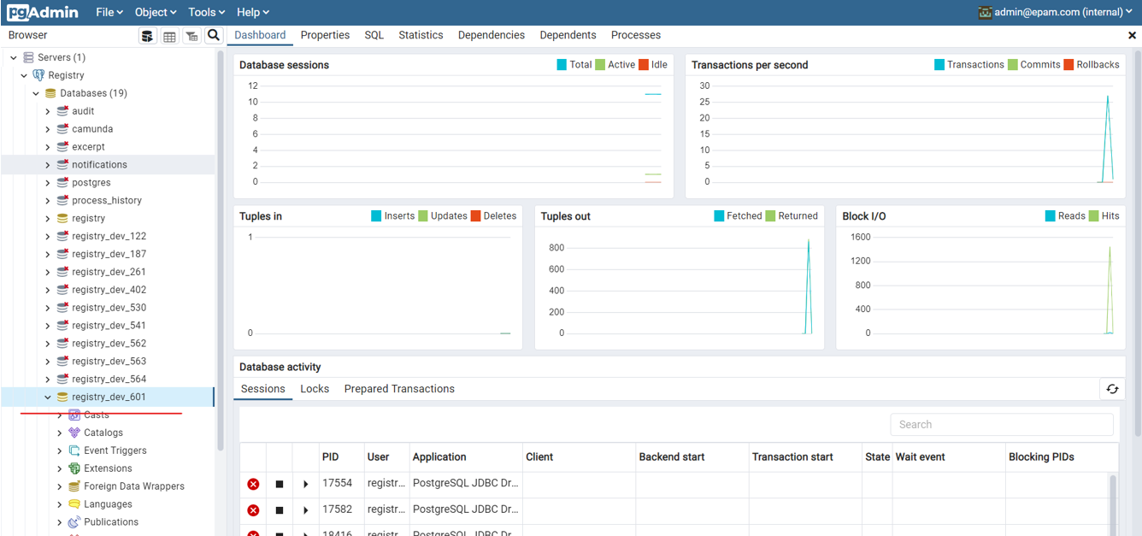Expand details for PID 17582 row
Screen dimensions: 1142x536
click(306, 510)
